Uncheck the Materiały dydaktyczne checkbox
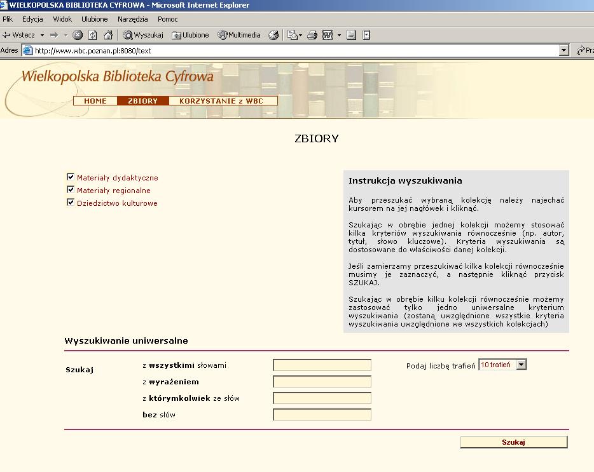 [x=71, y=177]
